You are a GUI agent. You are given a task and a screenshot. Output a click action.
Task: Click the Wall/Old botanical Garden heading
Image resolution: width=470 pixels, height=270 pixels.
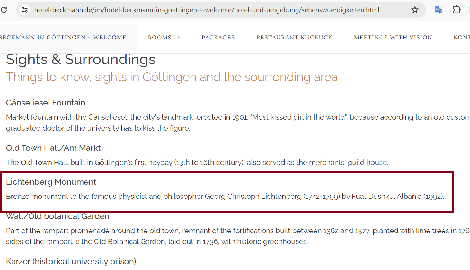tap(58, 216)
